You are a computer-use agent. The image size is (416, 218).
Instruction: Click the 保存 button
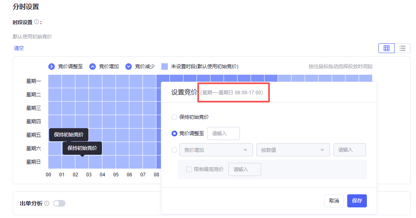click(x=357, y=201)
